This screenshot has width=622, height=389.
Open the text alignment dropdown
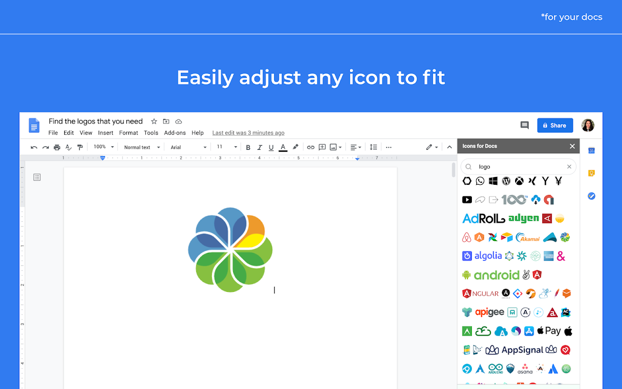pyautogui.click(x=356, y=147)
